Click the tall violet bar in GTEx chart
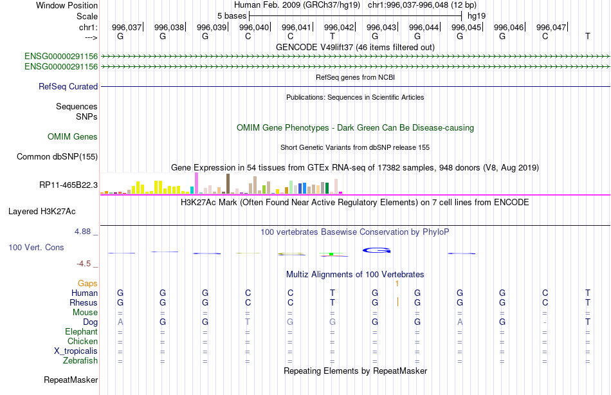The image size is (611, 395). [197, 183]
